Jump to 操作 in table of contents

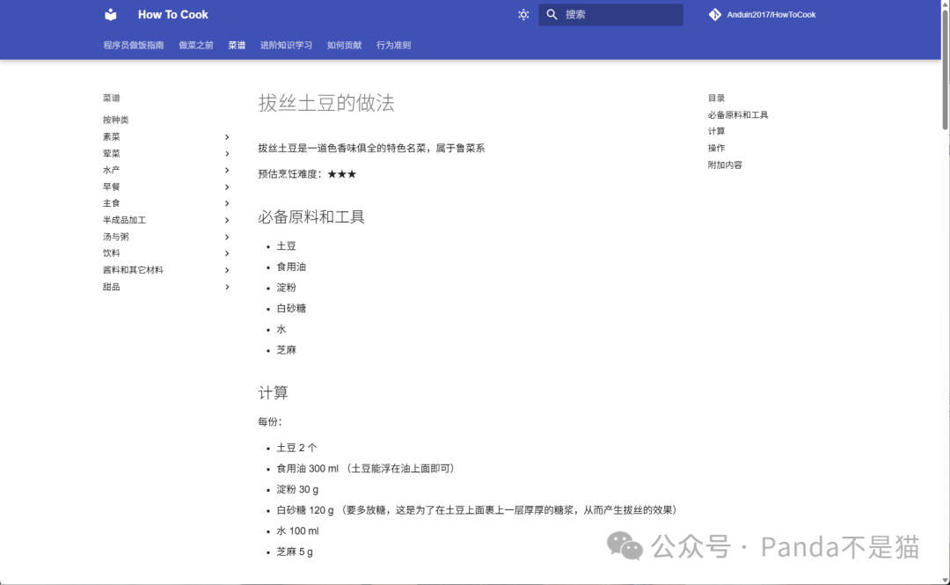[x=716, y=148]
